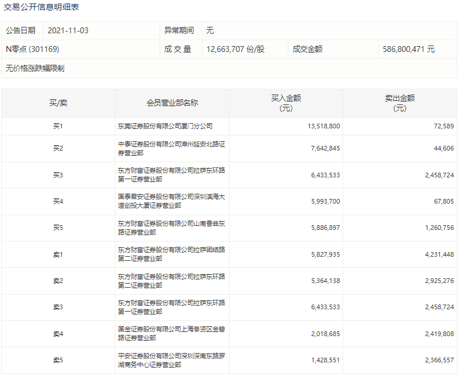Screen dimensions: 462x374
Task: Click the 卖5 row label
Action: (58, 360)
